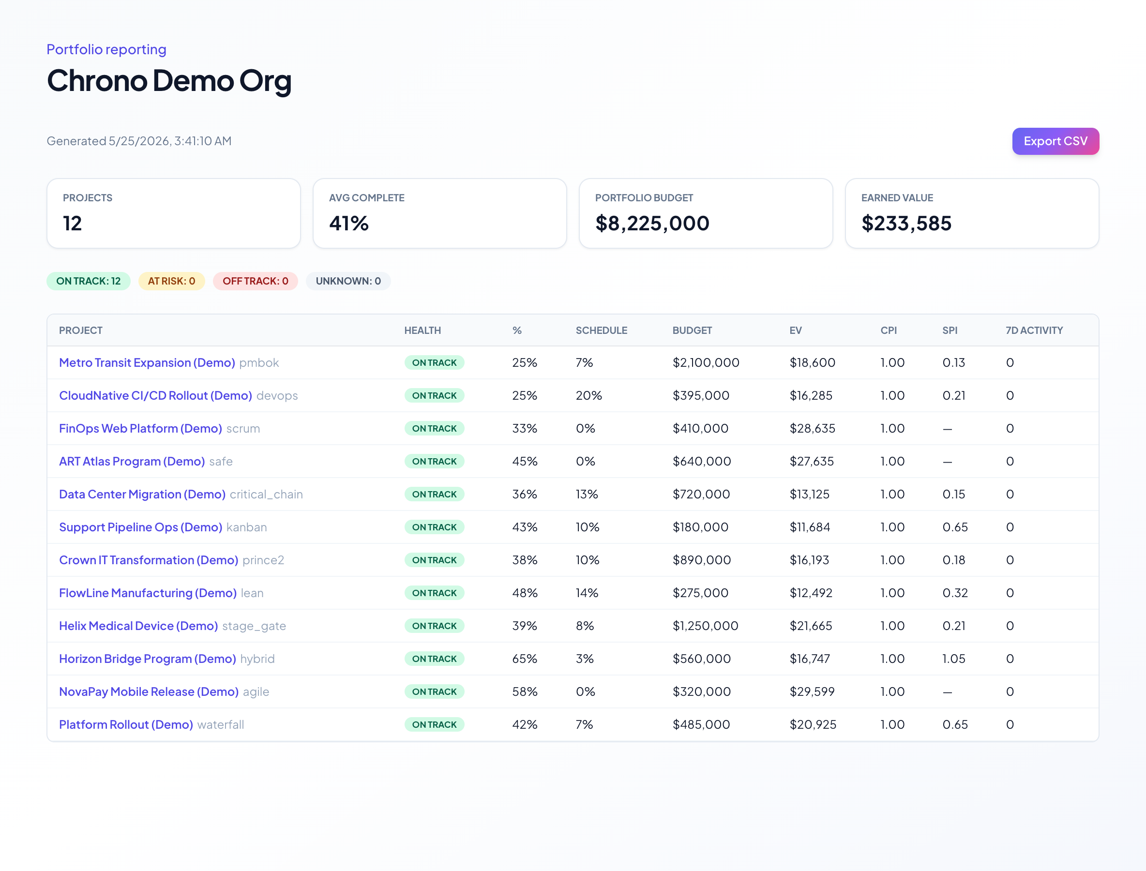1146x871 pixels.
Task: Select the OFF TRACK: 0 status pill
Action: click(x=255, y=281)
